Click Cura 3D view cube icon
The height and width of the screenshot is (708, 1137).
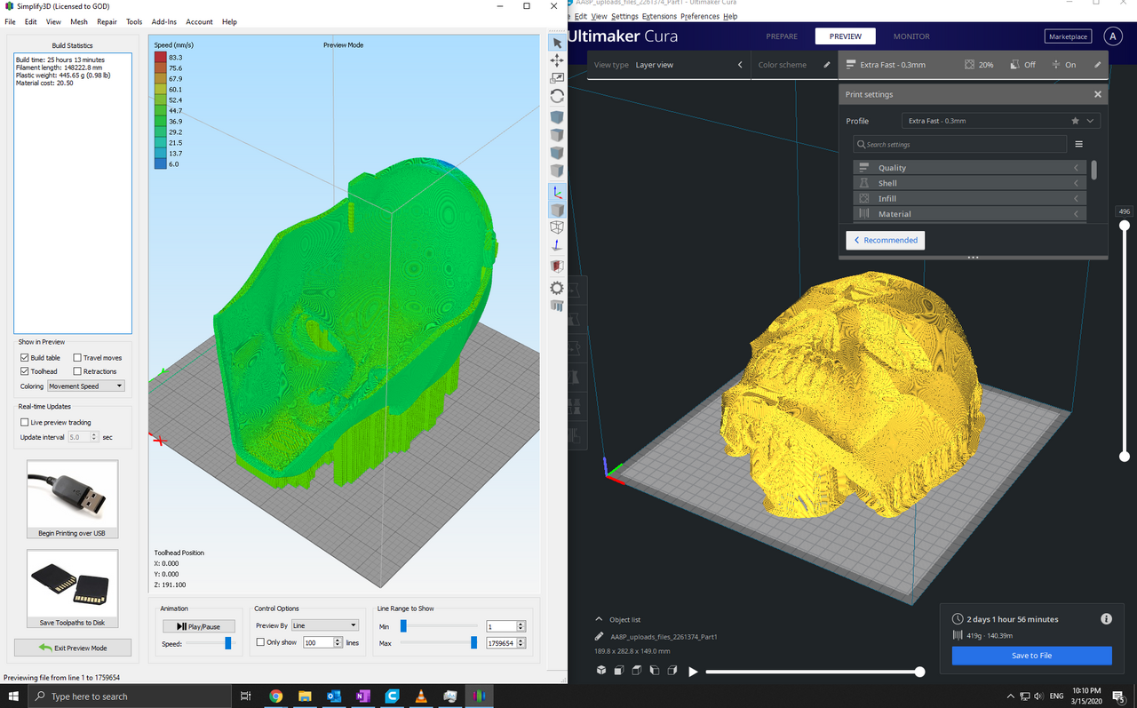(601, 671)
